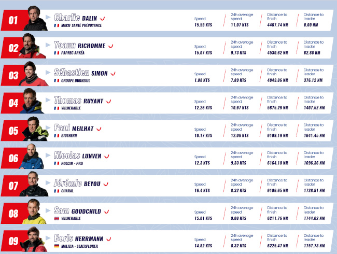Click the UK flag under Sam Goodchild
The width and height of the screenshot is (337, 254).
[x=57, y=219]
